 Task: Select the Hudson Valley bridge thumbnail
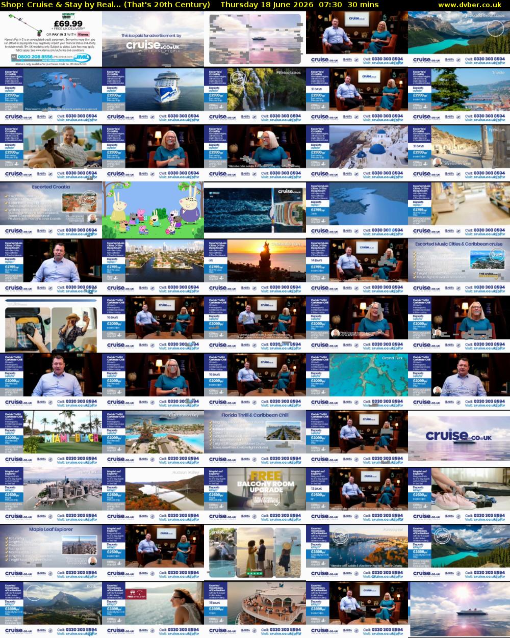click(153, 495)
